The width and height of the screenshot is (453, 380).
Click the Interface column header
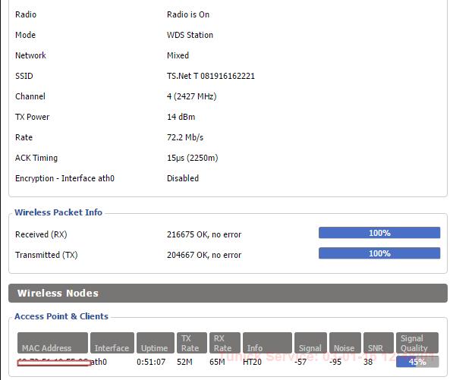pyautogui.click(x=112, y=343)
